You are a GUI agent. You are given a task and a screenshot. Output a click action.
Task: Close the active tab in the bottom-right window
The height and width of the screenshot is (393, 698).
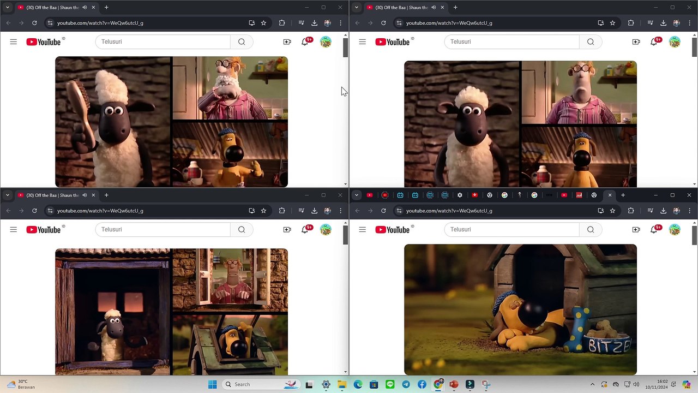coord(610,195)
